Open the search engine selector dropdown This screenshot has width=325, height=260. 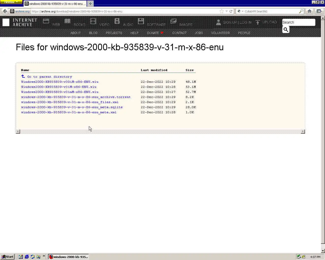pyautogui.click(x=240, y=11)
